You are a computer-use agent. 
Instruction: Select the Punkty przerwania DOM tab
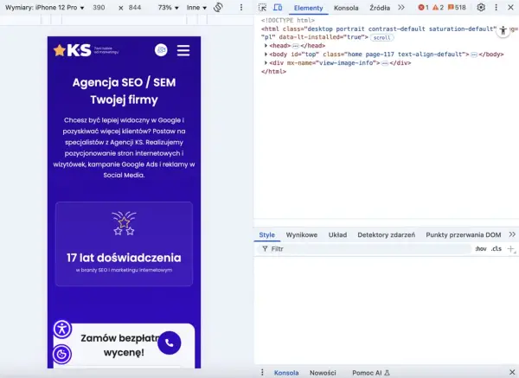tap(463, 234)
